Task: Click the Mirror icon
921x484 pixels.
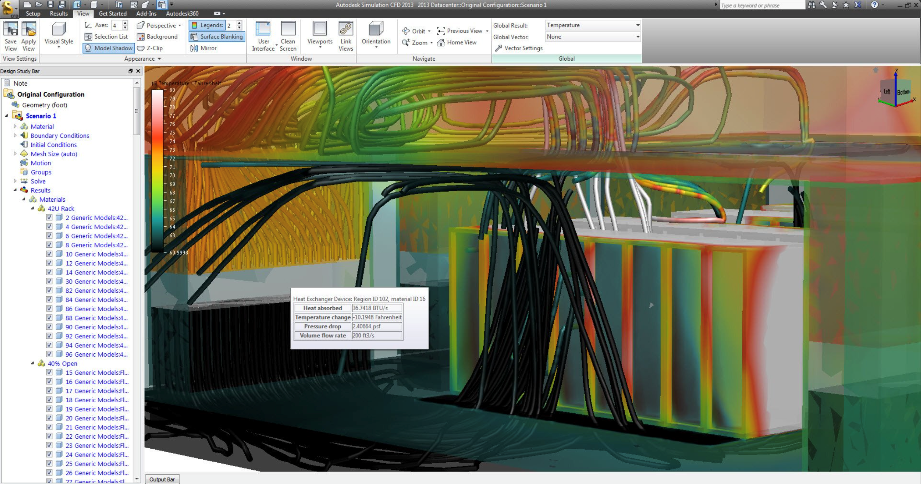Action: click(x=194, y=48)
